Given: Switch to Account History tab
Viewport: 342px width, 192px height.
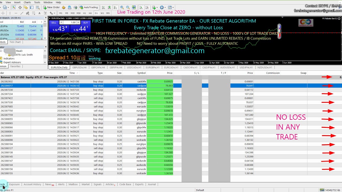Looking at the screenshot, I should point(32,184).
